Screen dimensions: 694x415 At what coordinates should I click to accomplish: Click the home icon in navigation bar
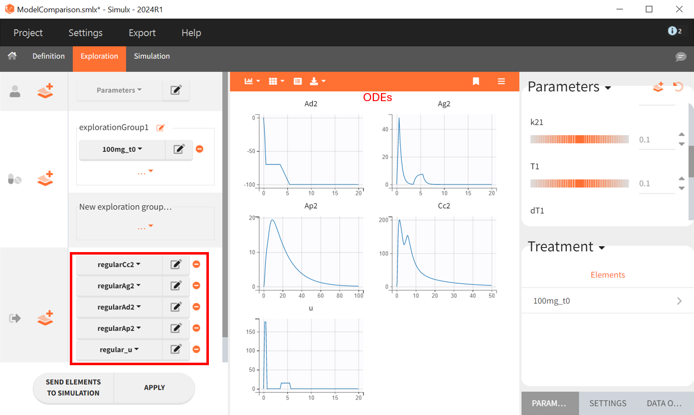coord(12,56)
